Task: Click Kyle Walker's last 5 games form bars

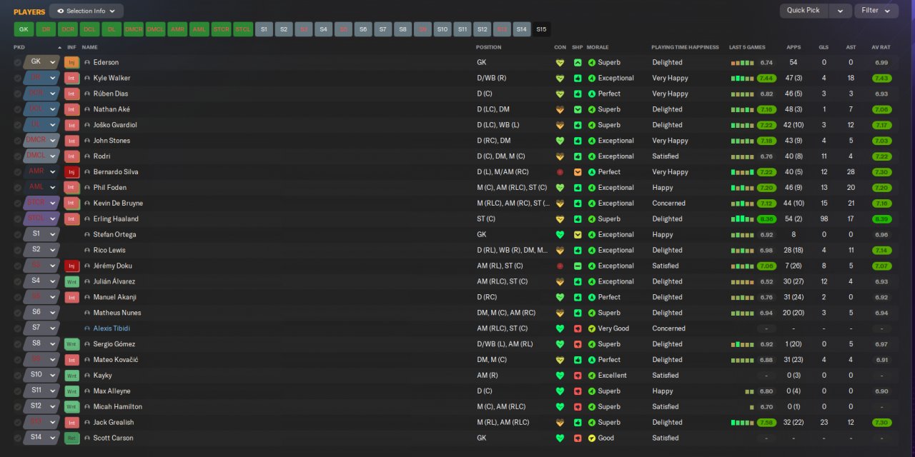Action: click(742, 78)
